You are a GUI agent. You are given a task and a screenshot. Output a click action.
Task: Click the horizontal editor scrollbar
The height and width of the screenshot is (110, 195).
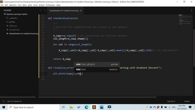click(97, 97)
